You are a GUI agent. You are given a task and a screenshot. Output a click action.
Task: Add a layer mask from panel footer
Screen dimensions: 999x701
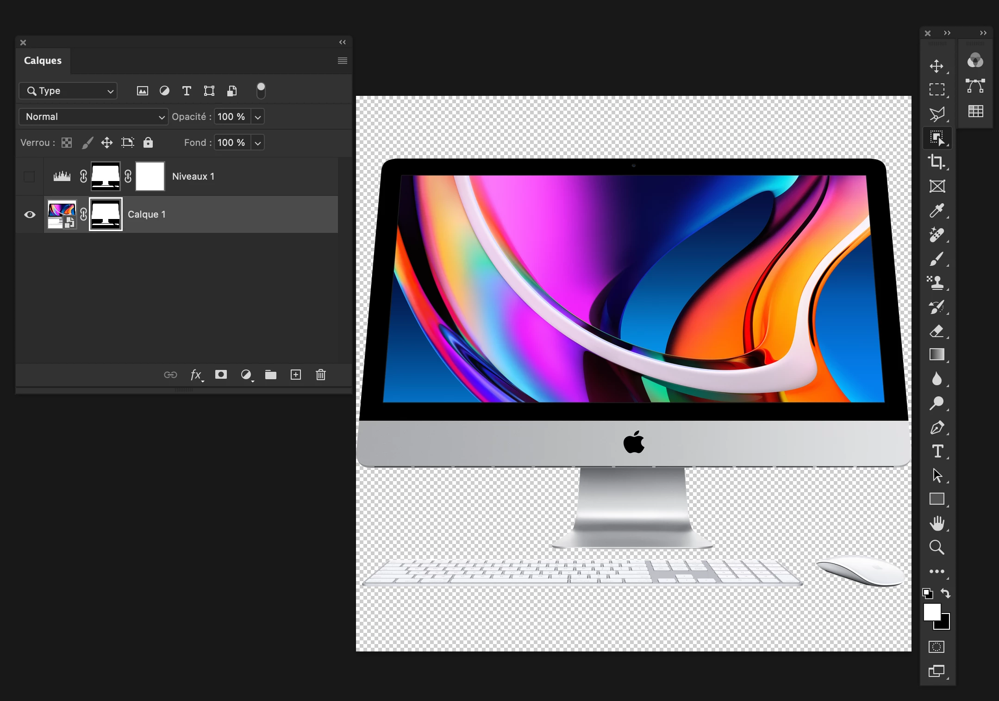tap(221, 375)
